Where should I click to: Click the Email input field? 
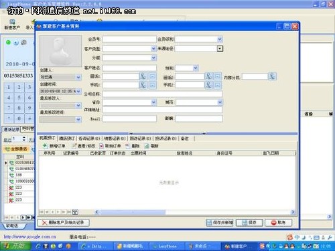[x=129, y=118]
